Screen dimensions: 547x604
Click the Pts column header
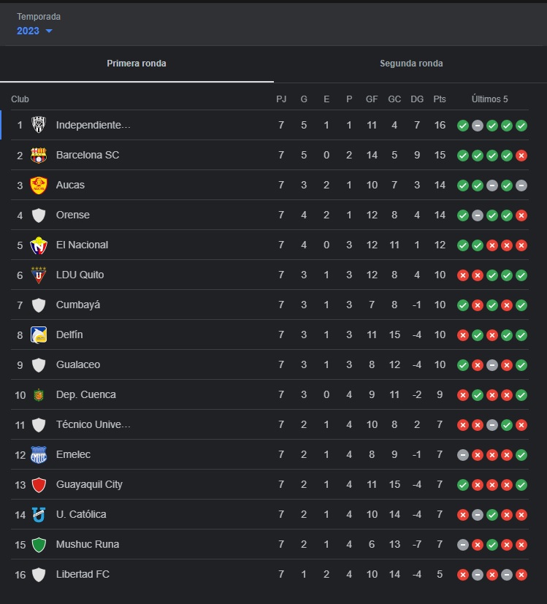pyautogui.click(x=439, y=99)
